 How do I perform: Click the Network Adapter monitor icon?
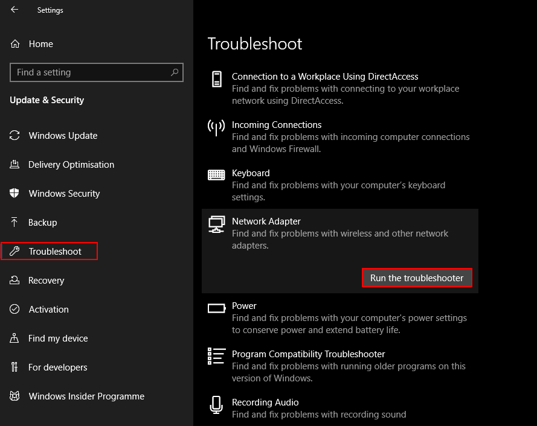pos(216,224)
